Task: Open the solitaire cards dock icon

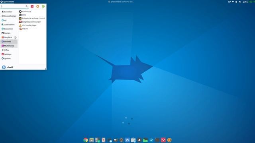Action: pyautogui.click(x=104, y=140)
